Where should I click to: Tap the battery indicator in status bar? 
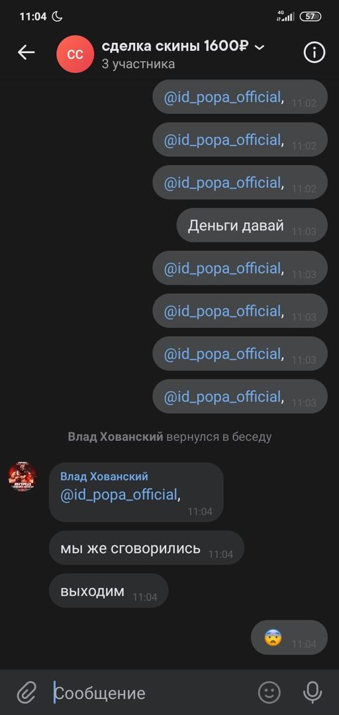[x=311, y=17]
